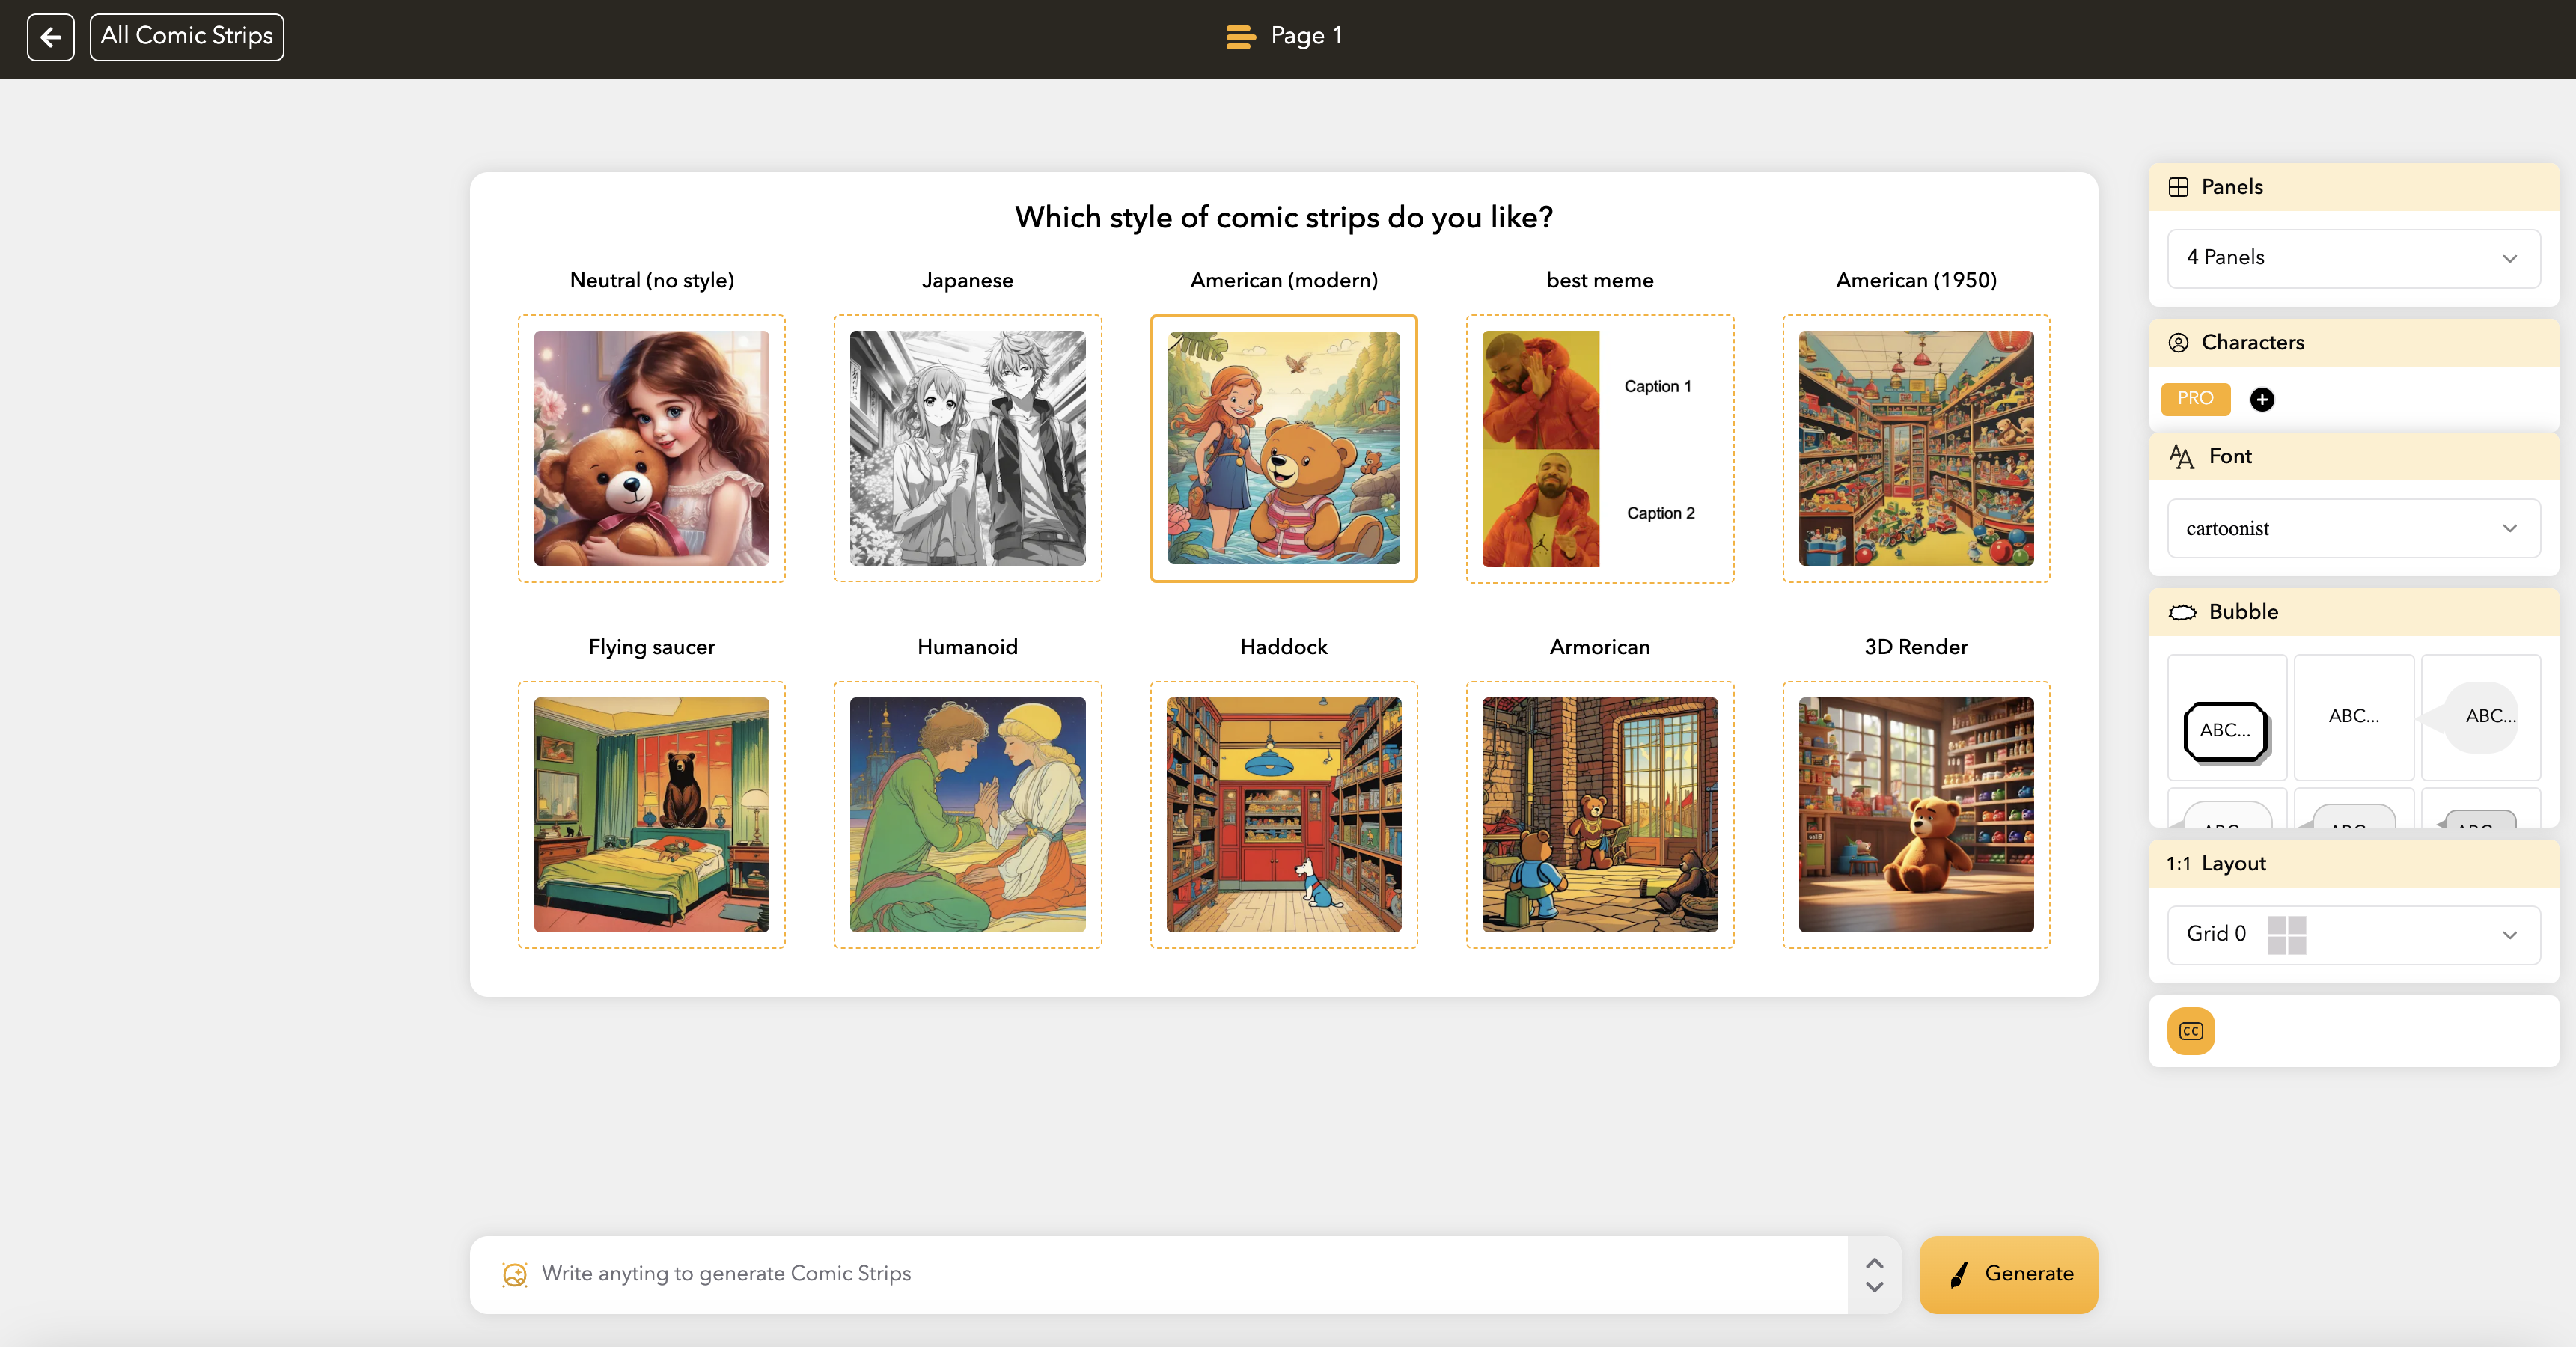
Task: Select the Japanese comic strip style
Action: click(x=968, y=445)
